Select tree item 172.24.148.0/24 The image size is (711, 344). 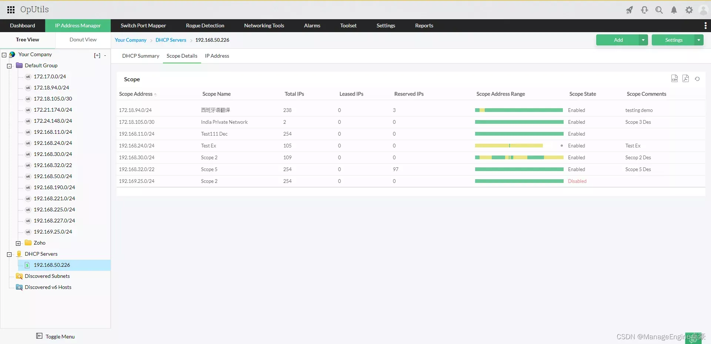[x=53, y=121]
